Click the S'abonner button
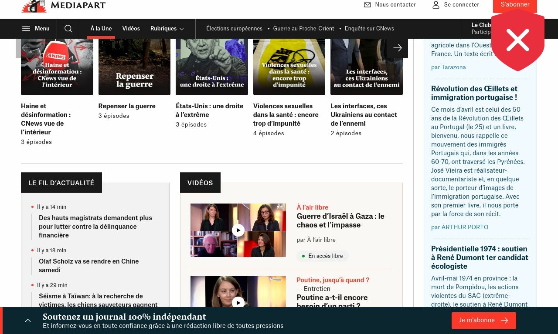The height and width of the screenshot is (334, 558). pos(515,6)
